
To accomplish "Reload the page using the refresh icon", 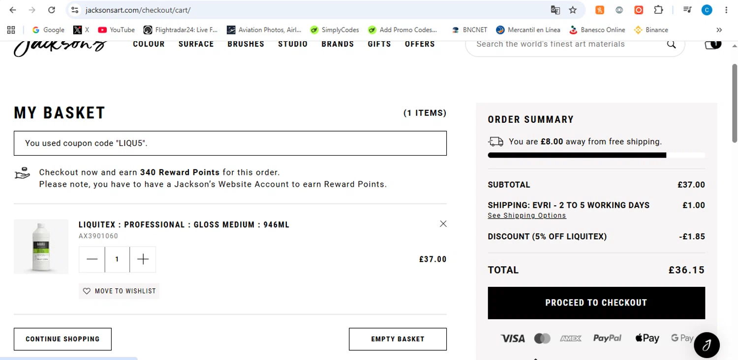I will pos(52,10).
